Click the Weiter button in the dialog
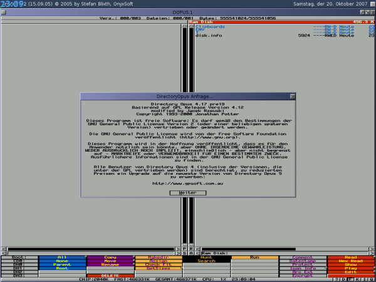Viewport: 376px width, 282px height. pyautogui.click(x=188, y=193)
